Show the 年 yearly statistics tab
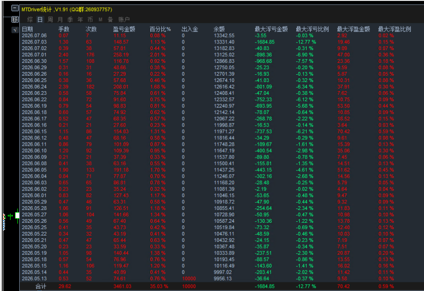The image size is (424, 291). [80, 19]
